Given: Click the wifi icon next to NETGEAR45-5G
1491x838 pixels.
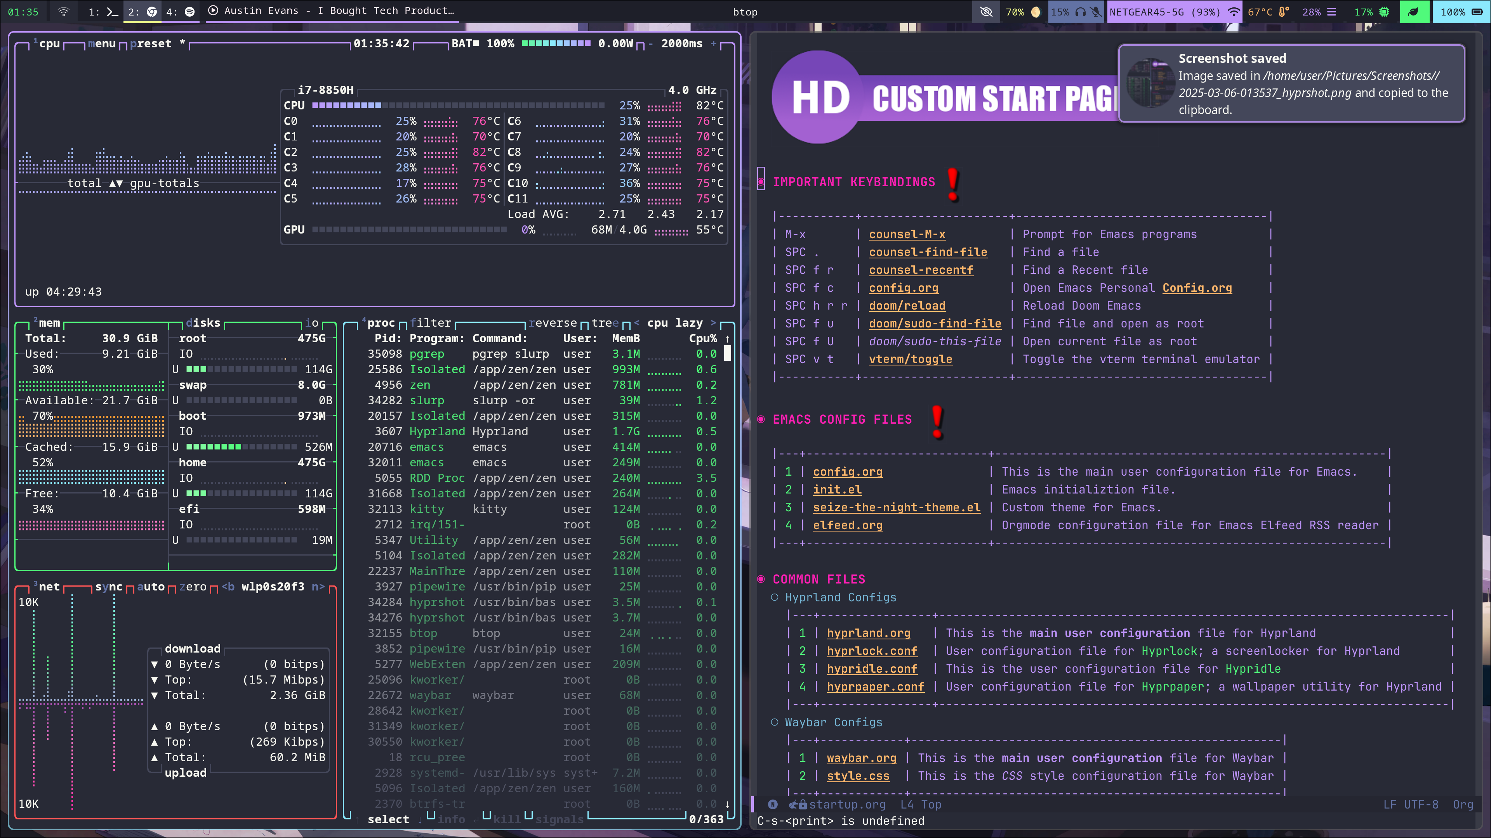Looking at the screenshot, I should tap(1234, 12).
